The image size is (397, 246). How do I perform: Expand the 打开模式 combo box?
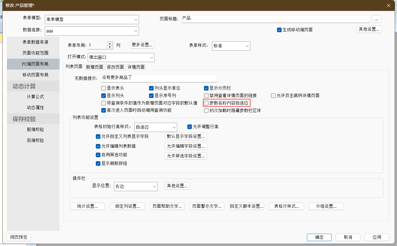click(x=121, y=57)
